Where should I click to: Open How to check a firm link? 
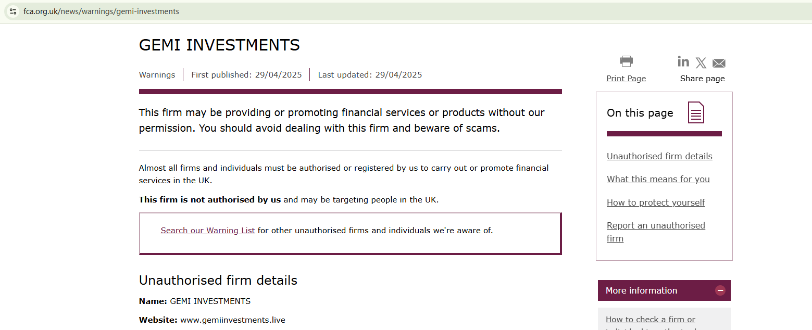(x=650, y=320)
